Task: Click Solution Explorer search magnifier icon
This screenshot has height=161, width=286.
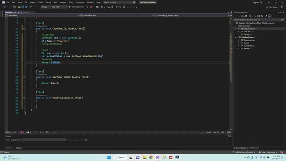Action: pyautogui.click(x=282, y=20)
